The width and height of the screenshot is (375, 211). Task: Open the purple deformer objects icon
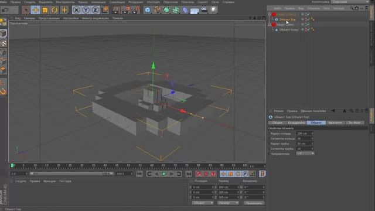[x=185, y=10]
